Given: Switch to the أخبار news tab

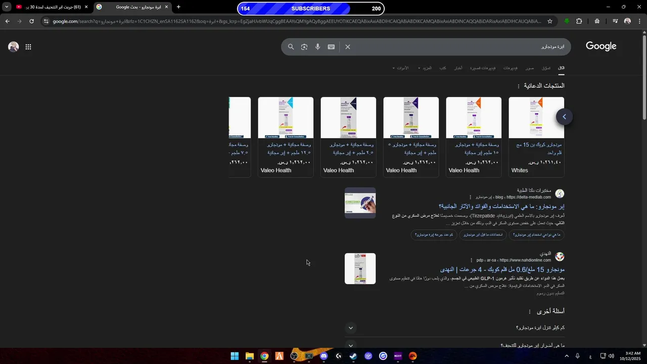Looking at the screenshot, I should (458, 68).
